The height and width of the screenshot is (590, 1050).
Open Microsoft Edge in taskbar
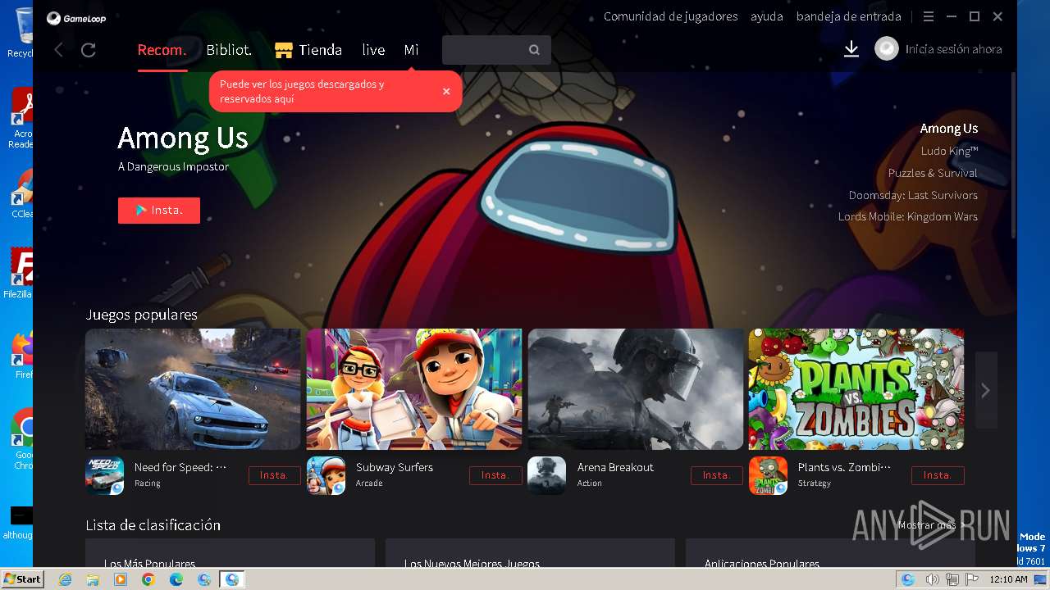pos(176,579)
